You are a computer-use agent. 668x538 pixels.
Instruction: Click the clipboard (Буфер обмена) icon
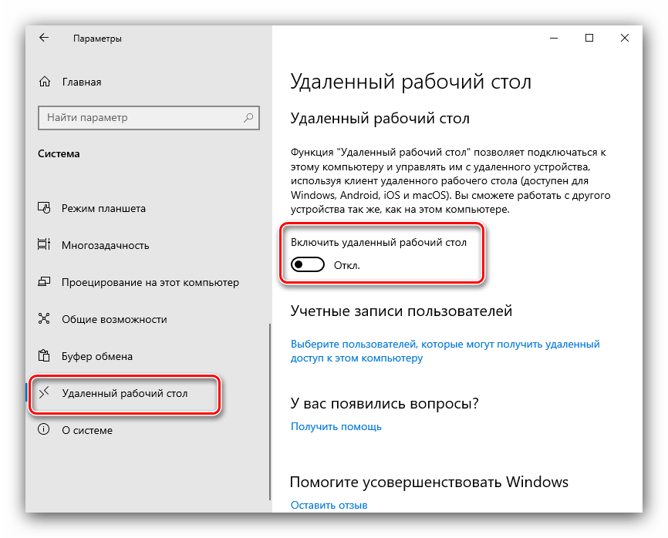click(44, 355)
